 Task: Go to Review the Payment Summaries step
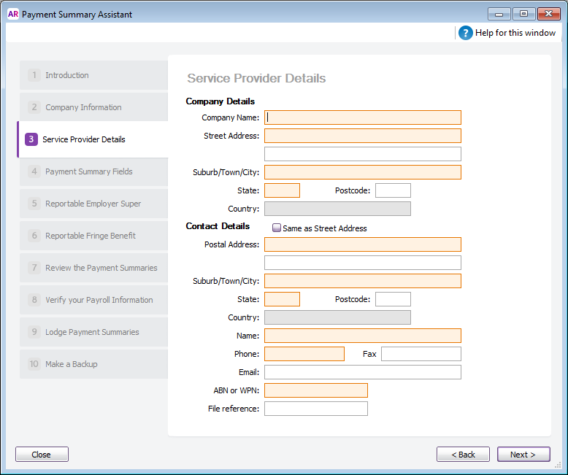click(x=94, y=268)
